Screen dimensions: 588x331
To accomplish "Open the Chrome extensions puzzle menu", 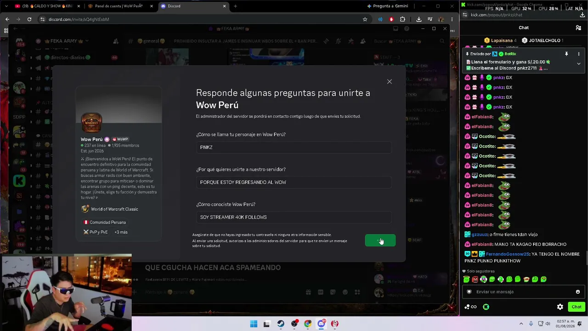I will (x=403, y=19).
